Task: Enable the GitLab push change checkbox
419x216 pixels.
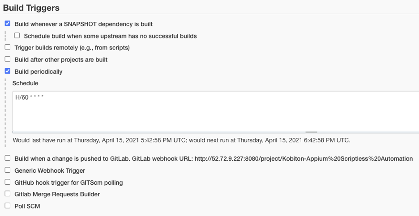Action: [8, 158]
